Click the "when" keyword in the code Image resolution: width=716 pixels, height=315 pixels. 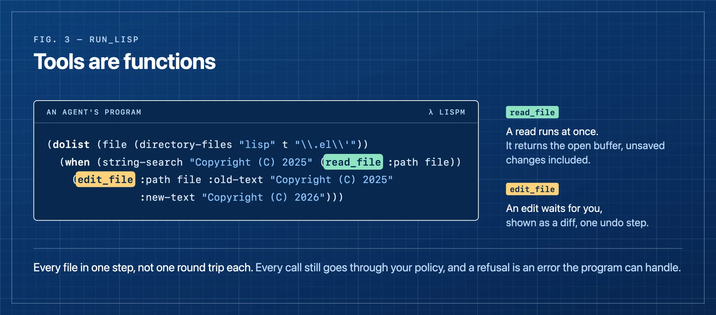[x=77, y=162]
